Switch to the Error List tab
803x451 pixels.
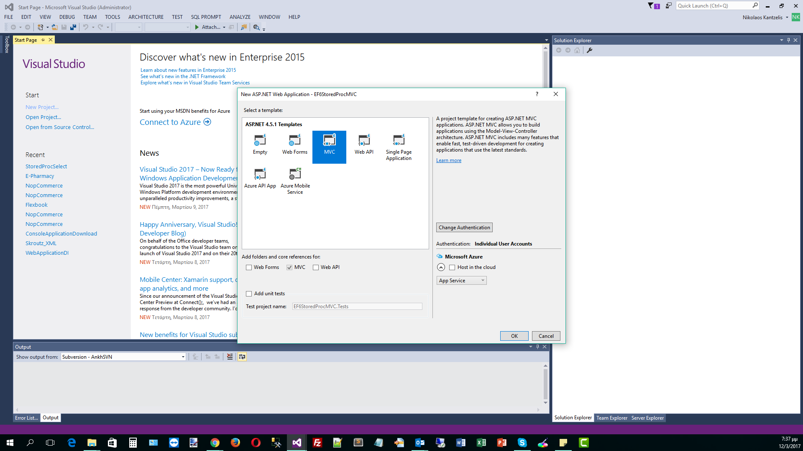[26, 418]
